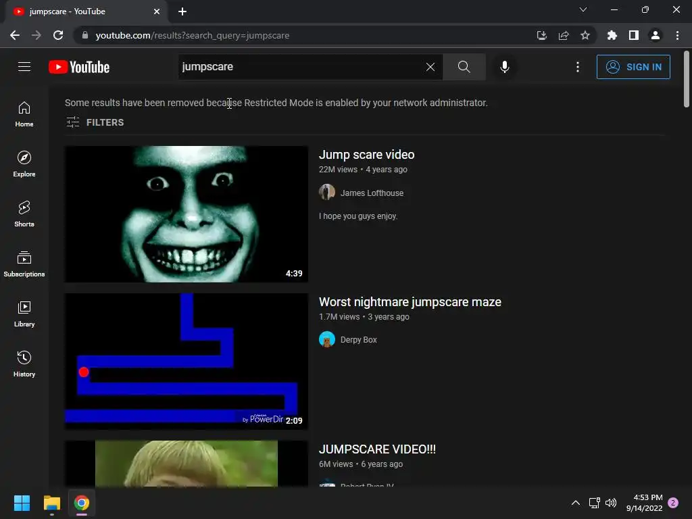Open the Windows Start menu
This screenshot has height=519, width=692.
(x=22, y=503)
